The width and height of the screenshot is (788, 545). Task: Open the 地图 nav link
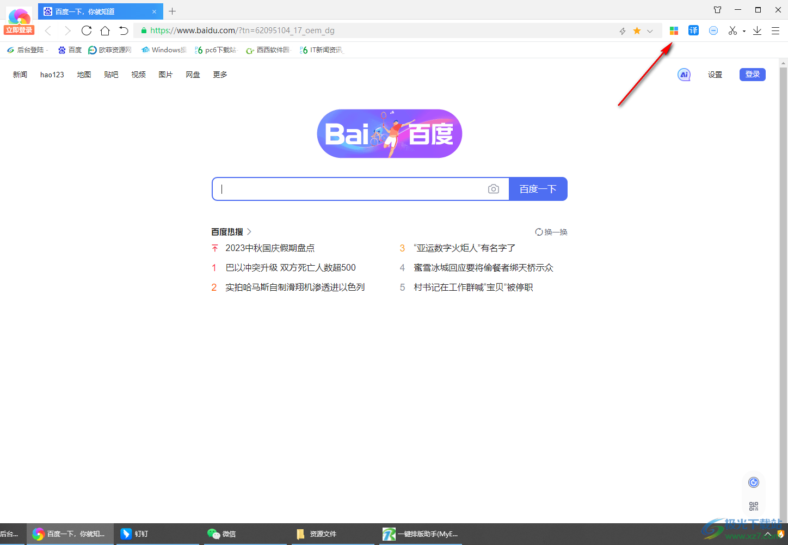click(84, 75)
